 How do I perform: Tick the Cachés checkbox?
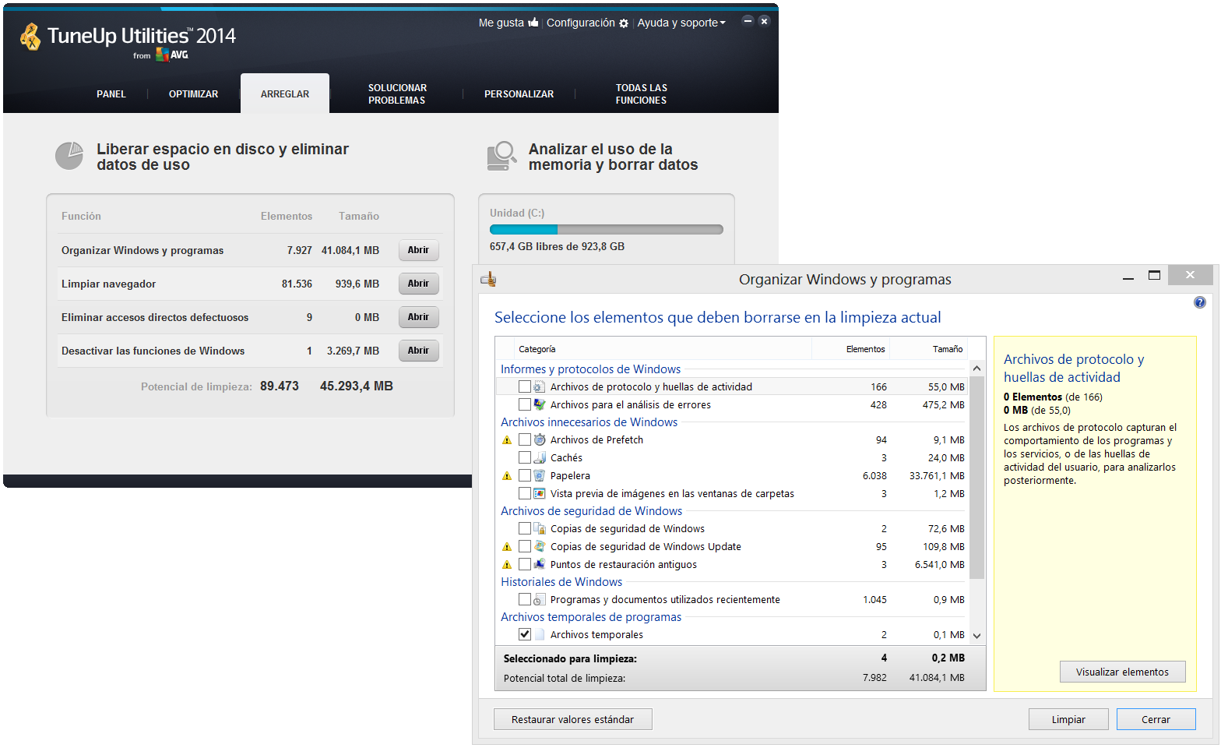pyautogui.click(x=525, y=457)
